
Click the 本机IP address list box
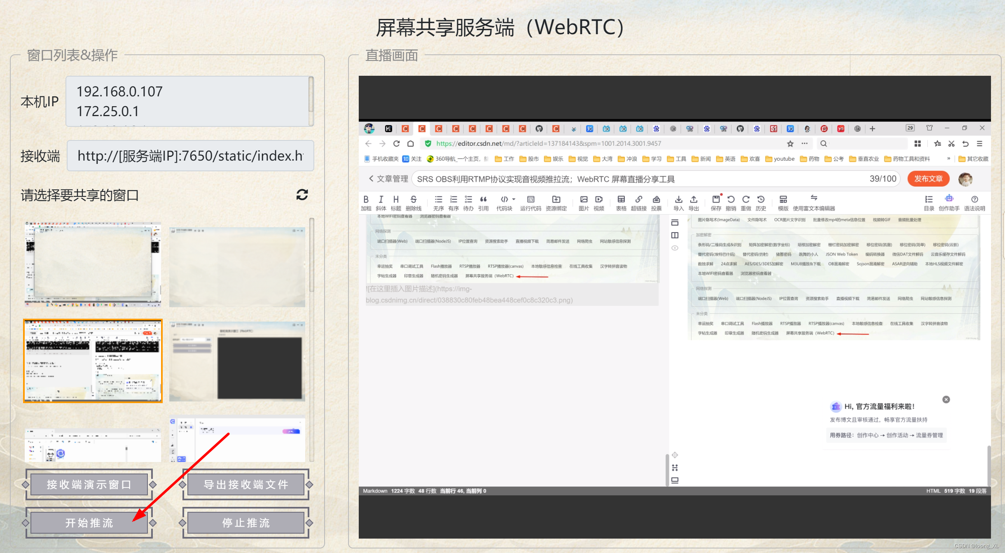187,101
